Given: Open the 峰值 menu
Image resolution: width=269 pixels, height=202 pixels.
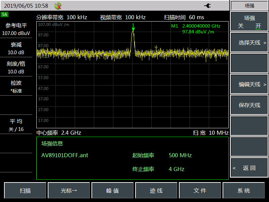Looking at the screenshot, I should click(x=113, y=191).
